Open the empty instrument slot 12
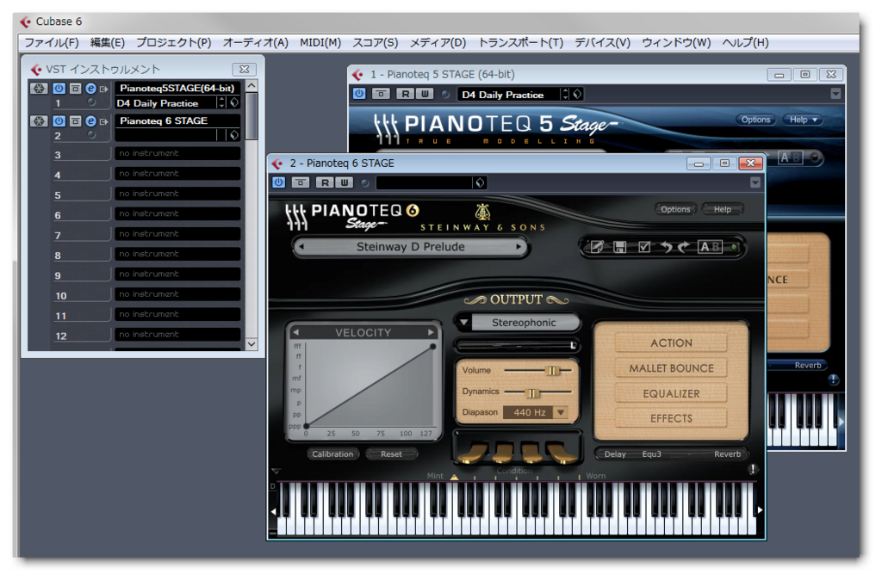The image size is (882, 580). (177, 335)
